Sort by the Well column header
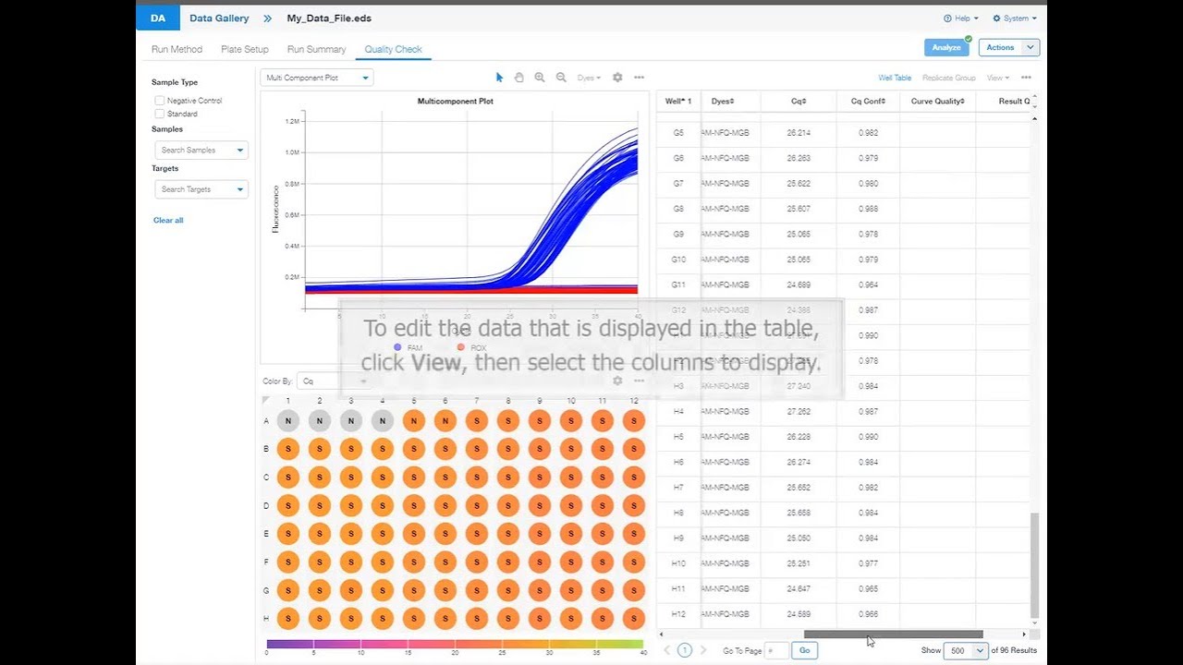This screenshot has height=665, width=1183. coord(677,102)
